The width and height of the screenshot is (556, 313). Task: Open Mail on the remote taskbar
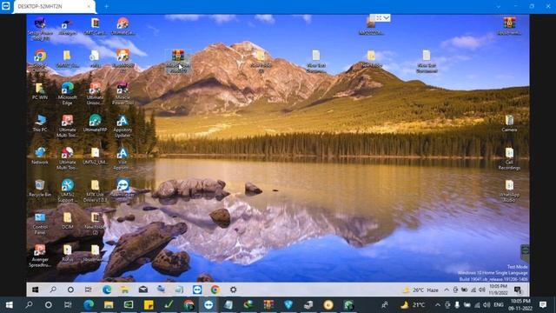tap(142, 290)
